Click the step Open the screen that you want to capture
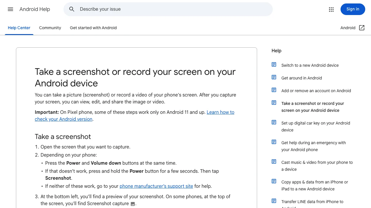The height and width of the screenshot is (208, 371). pos(86,147)
